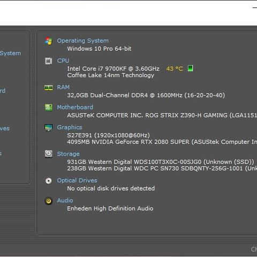
Task: Click the 43 °C CPU temperature reading
Action: pyautogui.click(x=175, y=69)
